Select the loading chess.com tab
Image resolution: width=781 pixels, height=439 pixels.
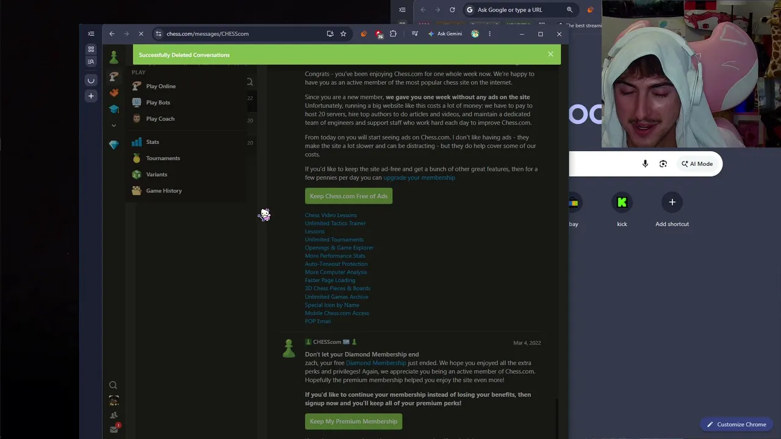click(x=91, y=80)
